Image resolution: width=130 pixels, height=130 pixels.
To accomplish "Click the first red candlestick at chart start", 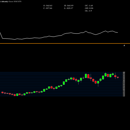I will click(x=2, y=93).
